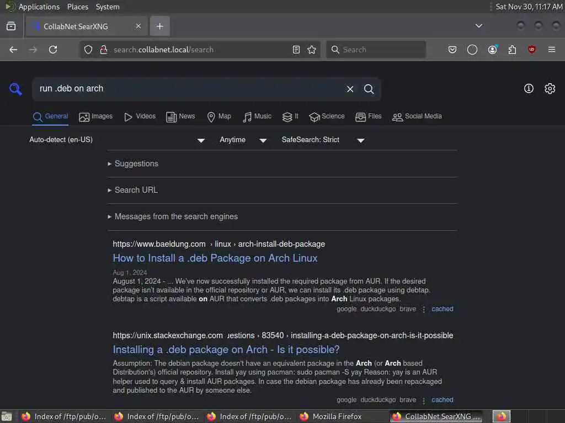
Task: Open the System menu
Action: 108,7
